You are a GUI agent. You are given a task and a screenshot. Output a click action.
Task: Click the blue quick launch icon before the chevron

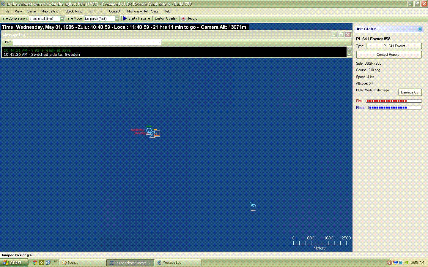48,263
